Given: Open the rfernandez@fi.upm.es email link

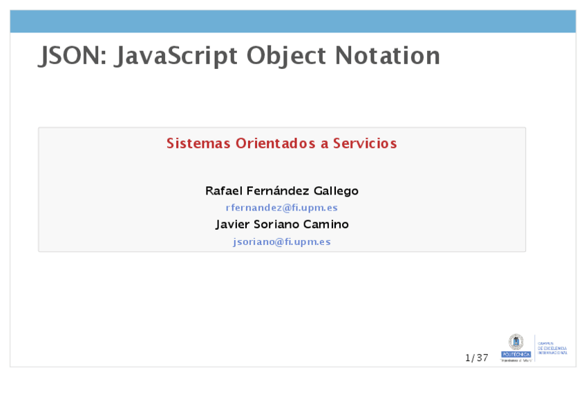Looking at the screenshot, I should pos(282,208).
